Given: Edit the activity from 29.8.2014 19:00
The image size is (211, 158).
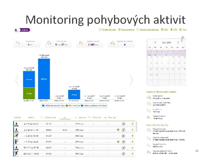Looking at the screenshot, I should [123, 154].
